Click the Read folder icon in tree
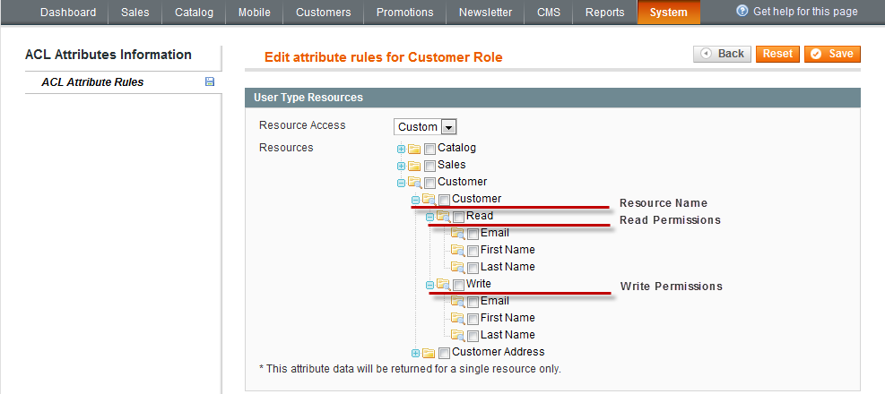This screenshot has height=394, width=885. 443,217
